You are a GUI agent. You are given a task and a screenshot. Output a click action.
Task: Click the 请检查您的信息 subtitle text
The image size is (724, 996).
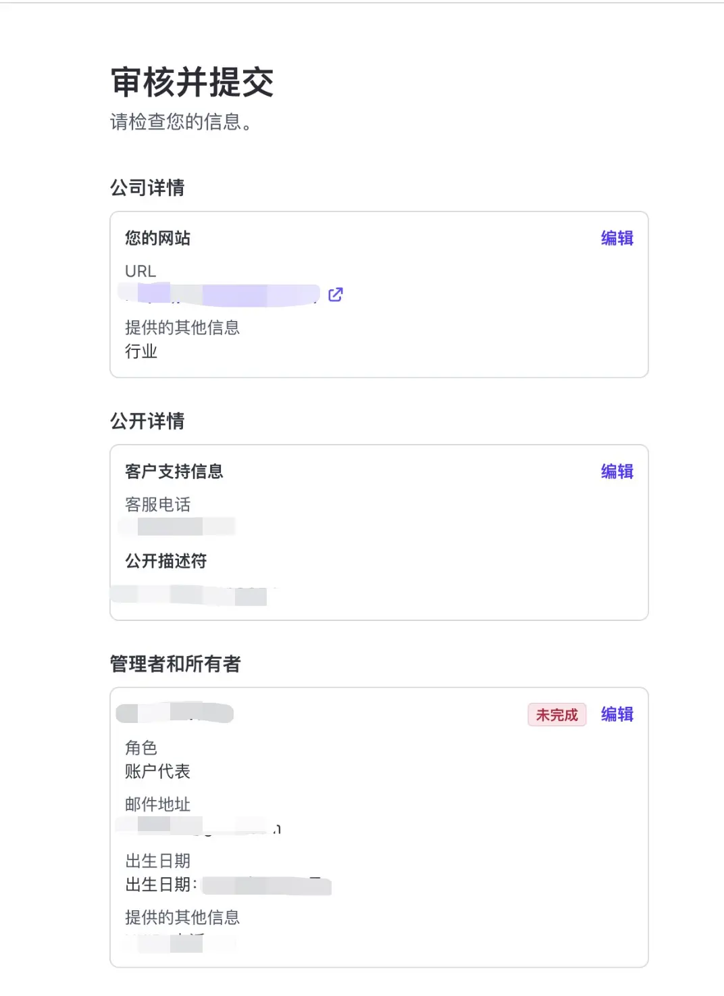tap(180, 122)
